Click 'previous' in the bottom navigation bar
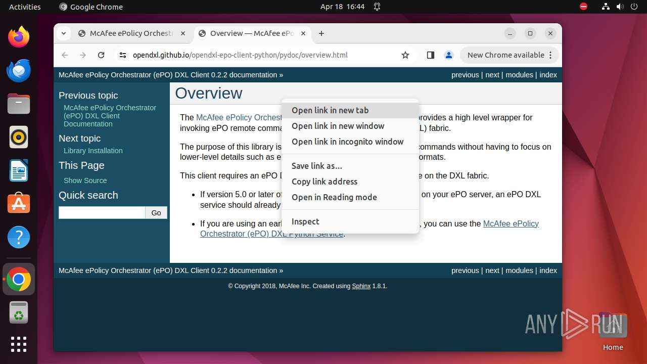Viewport: 647px width, 364px height. click(x=465, y=270)
